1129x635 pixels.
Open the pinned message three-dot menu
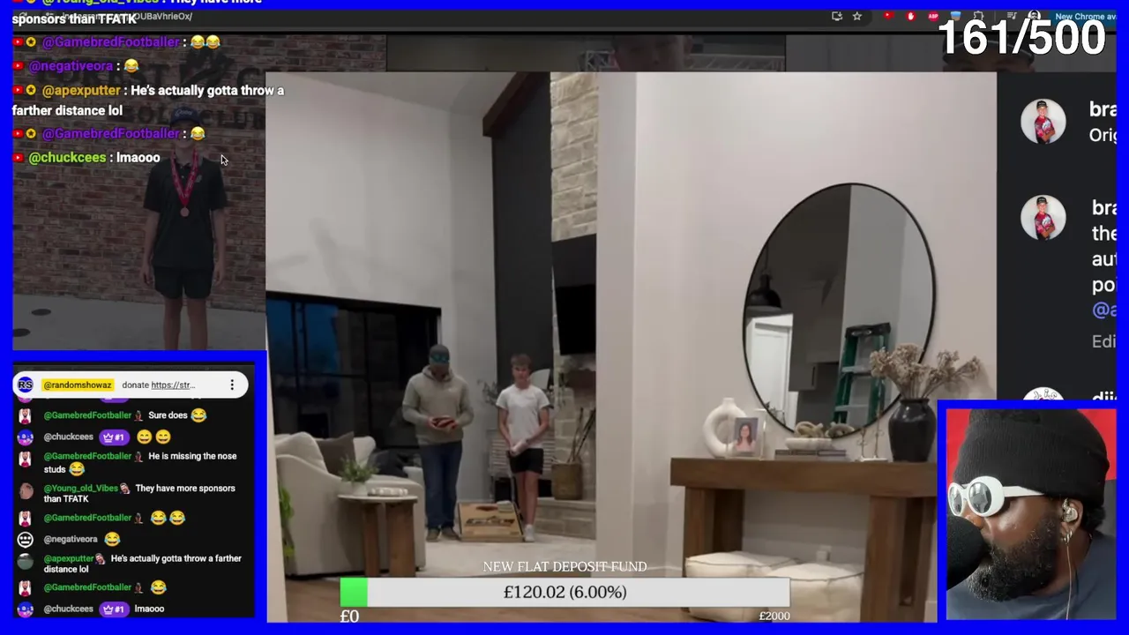tap(232, 385)
